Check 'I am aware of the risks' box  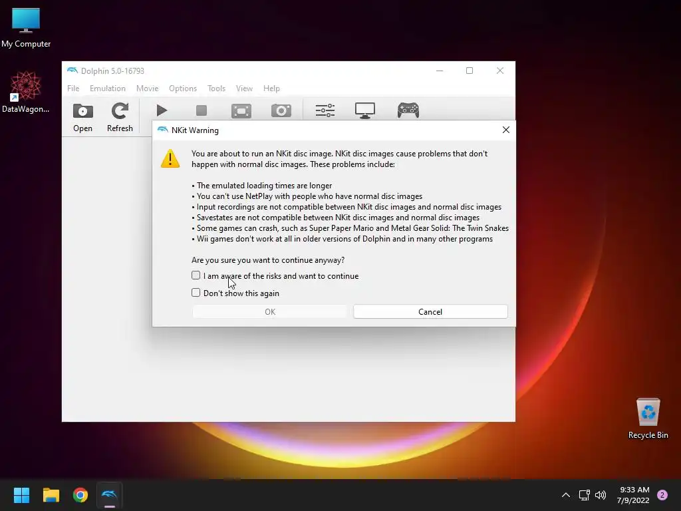pos(196,275)
